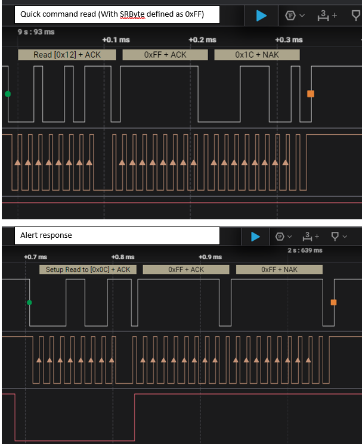Expand chevron beside bottom 1F icon
Image resolution: width=362 pixels, height=444 pixels.
[289, 237]
